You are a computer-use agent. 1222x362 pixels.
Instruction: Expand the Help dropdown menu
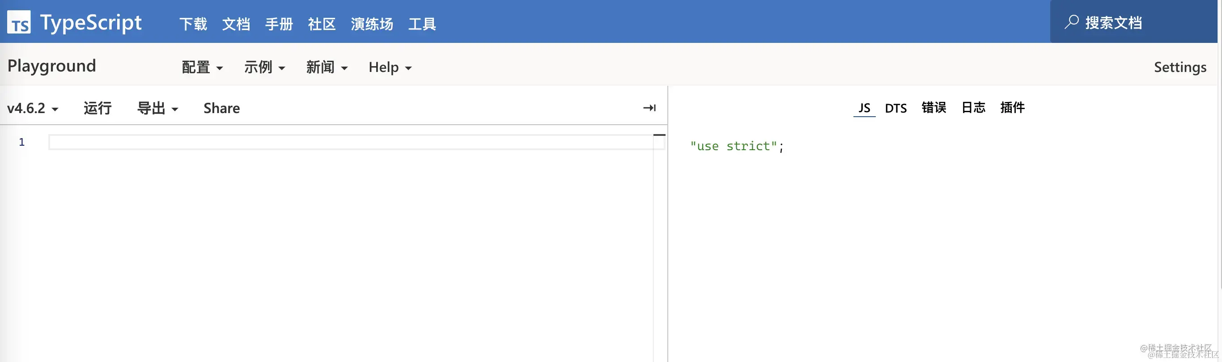click(390, 67)
